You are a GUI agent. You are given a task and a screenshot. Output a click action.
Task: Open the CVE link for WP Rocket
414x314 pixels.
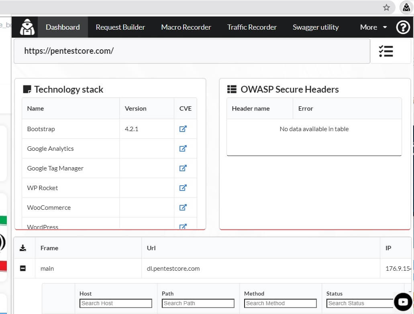183,188
